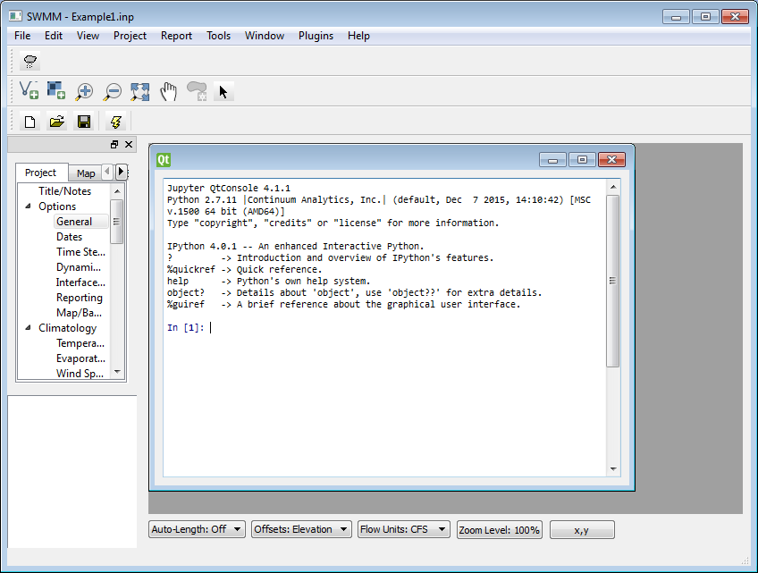Close the Qt console window
Viewport: 758px width, 573px height.
click(x=611, y=160)
